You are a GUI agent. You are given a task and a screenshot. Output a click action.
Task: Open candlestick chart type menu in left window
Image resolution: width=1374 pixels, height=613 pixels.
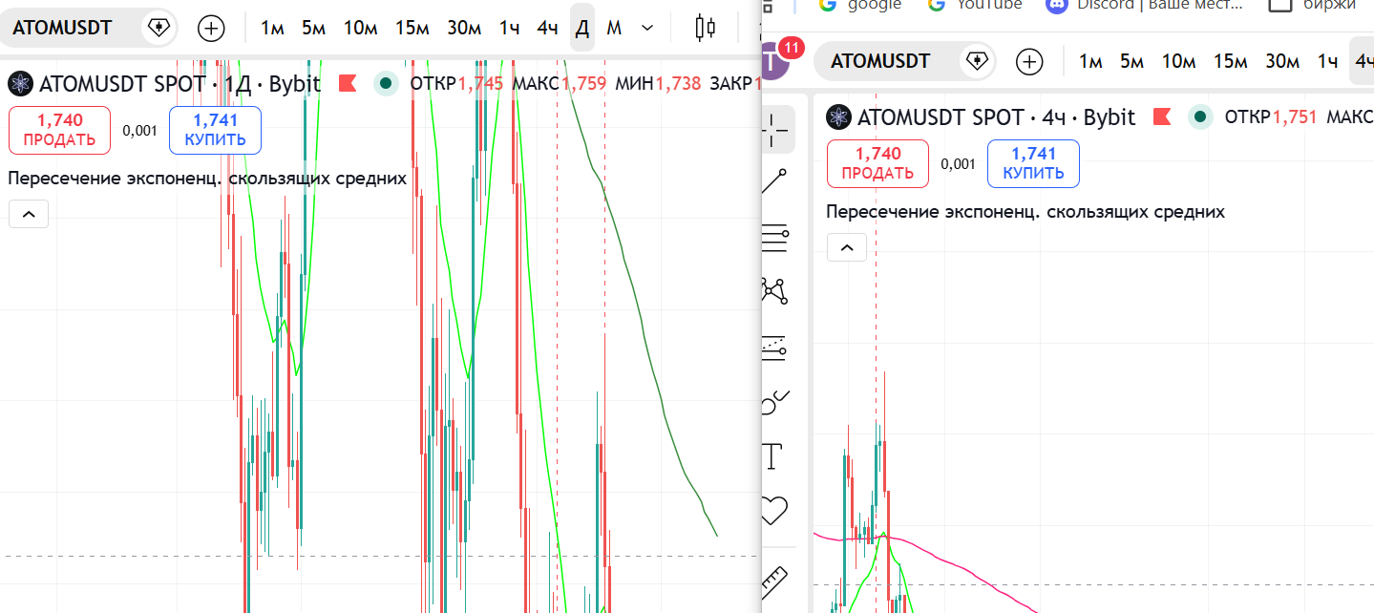click(x=705, y=28)
